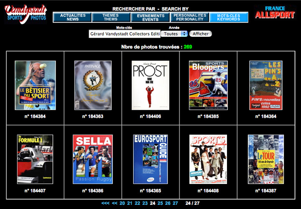Go to results page 25

pyautogui.click(x=160, y=203)
